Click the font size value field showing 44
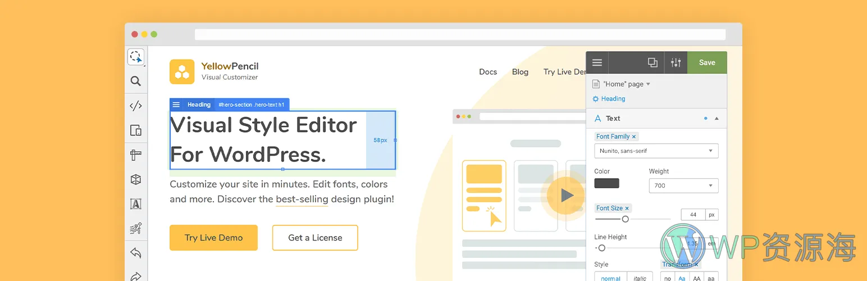This screenshot has width=867, height=281. 693,215
